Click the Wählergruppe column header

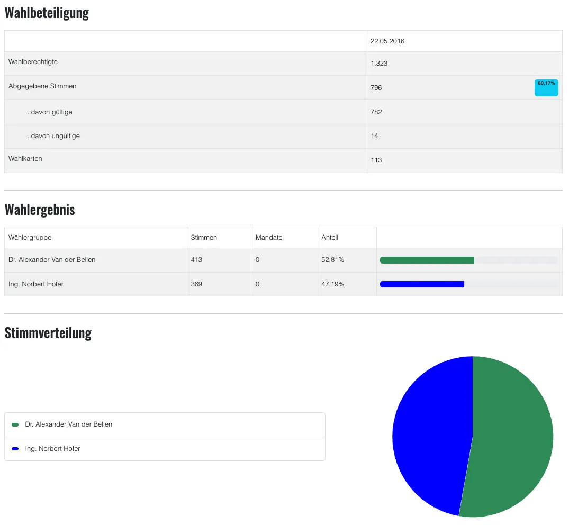click(x=30, y=237)
